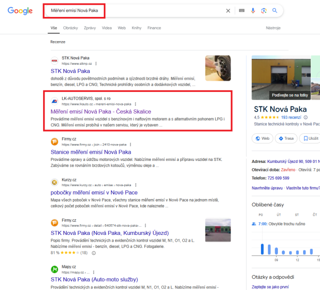Click the Google logo
Screen dimensions: 320x290
pyautogui.click(x=20, y=11)
